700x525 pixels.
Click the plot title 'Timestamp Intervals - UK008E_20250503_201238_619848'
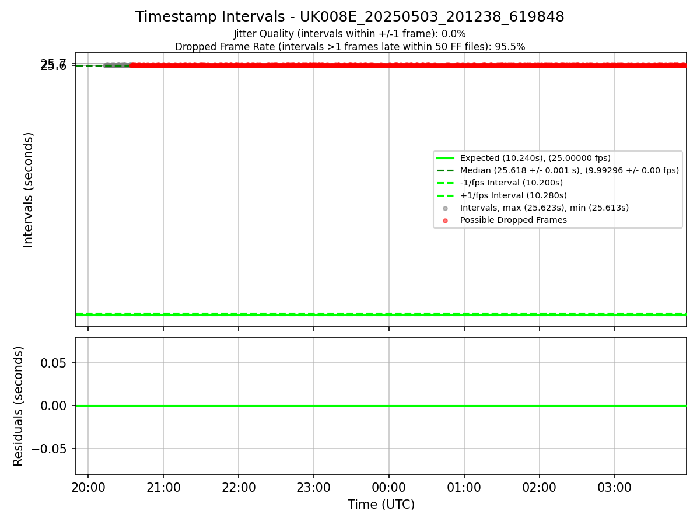point(350,17)
